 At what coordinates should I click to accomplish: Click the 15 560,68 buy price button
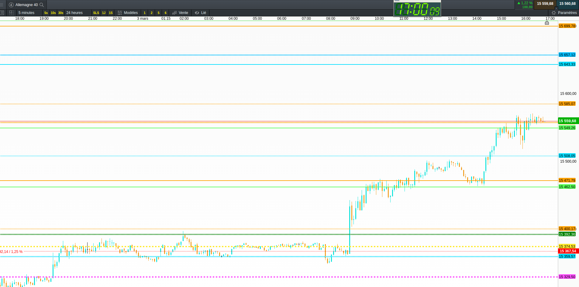(x=567, y=4)
